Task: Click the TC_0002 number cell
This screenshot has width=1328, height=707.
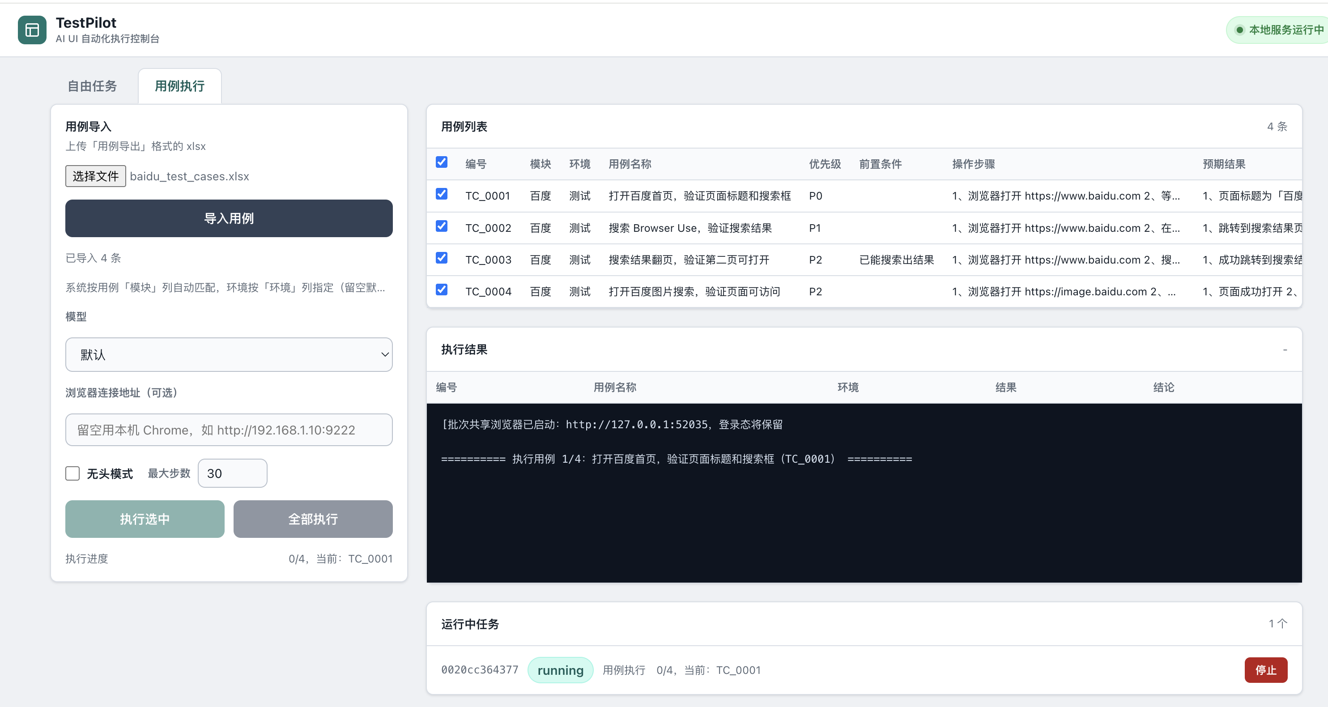Action: (488, 228)
